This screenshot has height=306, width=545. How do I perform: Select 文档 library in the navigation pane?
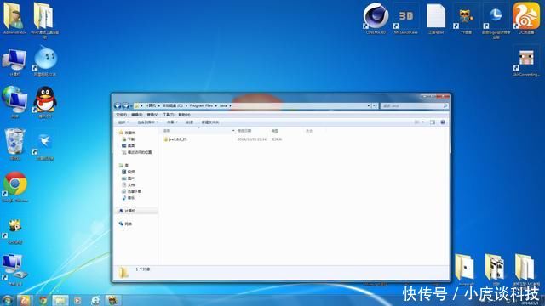pyautogui.click(x=129, y=185)
